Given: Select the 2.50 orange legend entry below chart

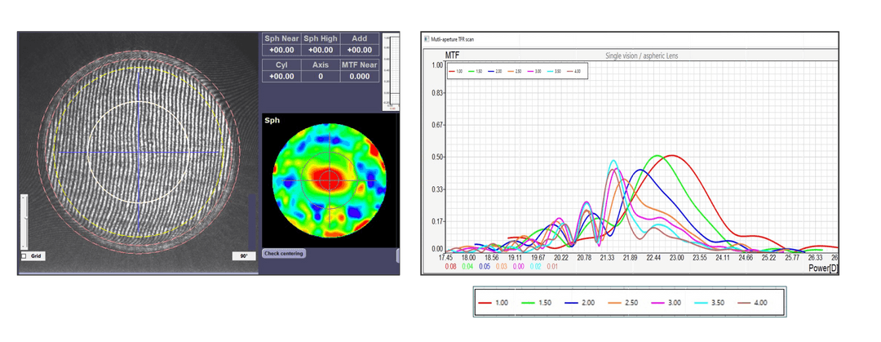Looking at the screenshot, I should 624,302.
